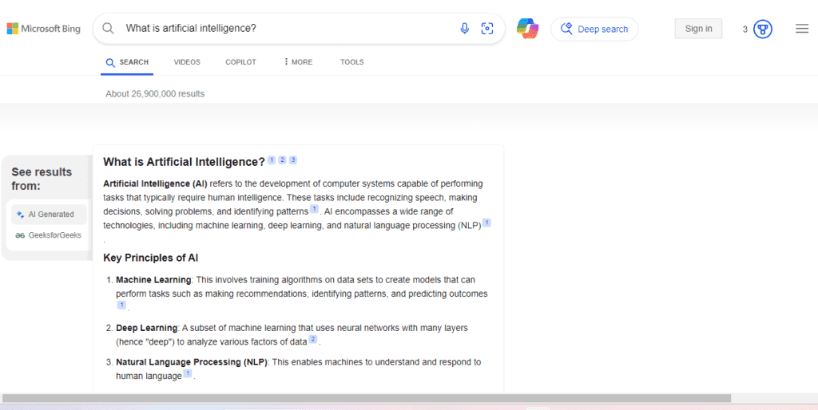Click citation after 'processing (NLP)'
Viewport: 818px width, 410px height.
486,223
